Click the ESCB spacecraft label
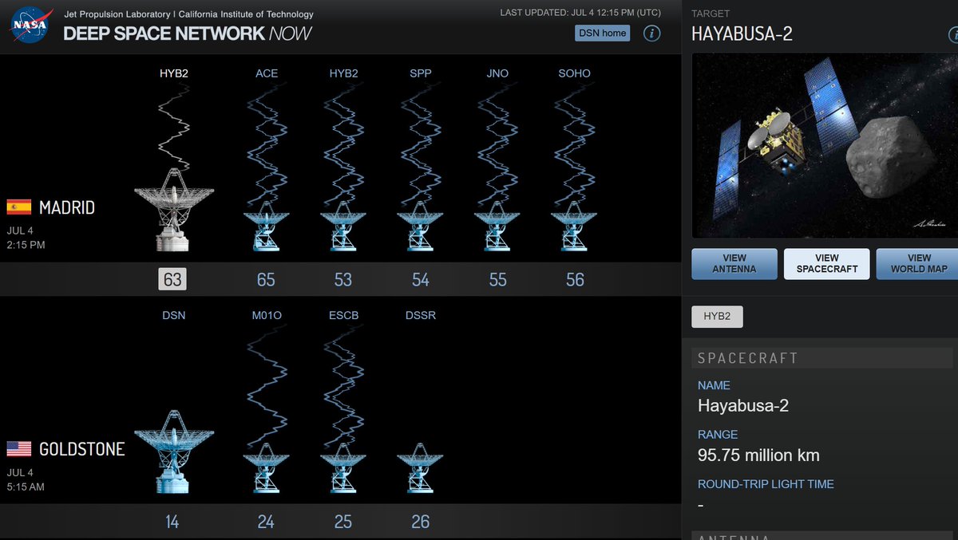Image resolution: width=958 pixels, height=540 pixels. (x=343, y=315)
